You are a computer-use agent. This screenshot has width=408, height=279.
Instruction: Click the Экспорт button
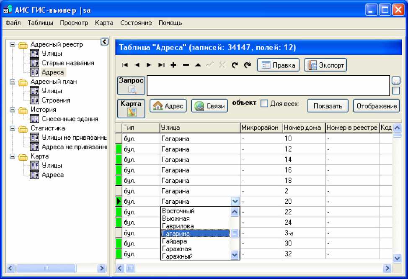click(325, 65)
